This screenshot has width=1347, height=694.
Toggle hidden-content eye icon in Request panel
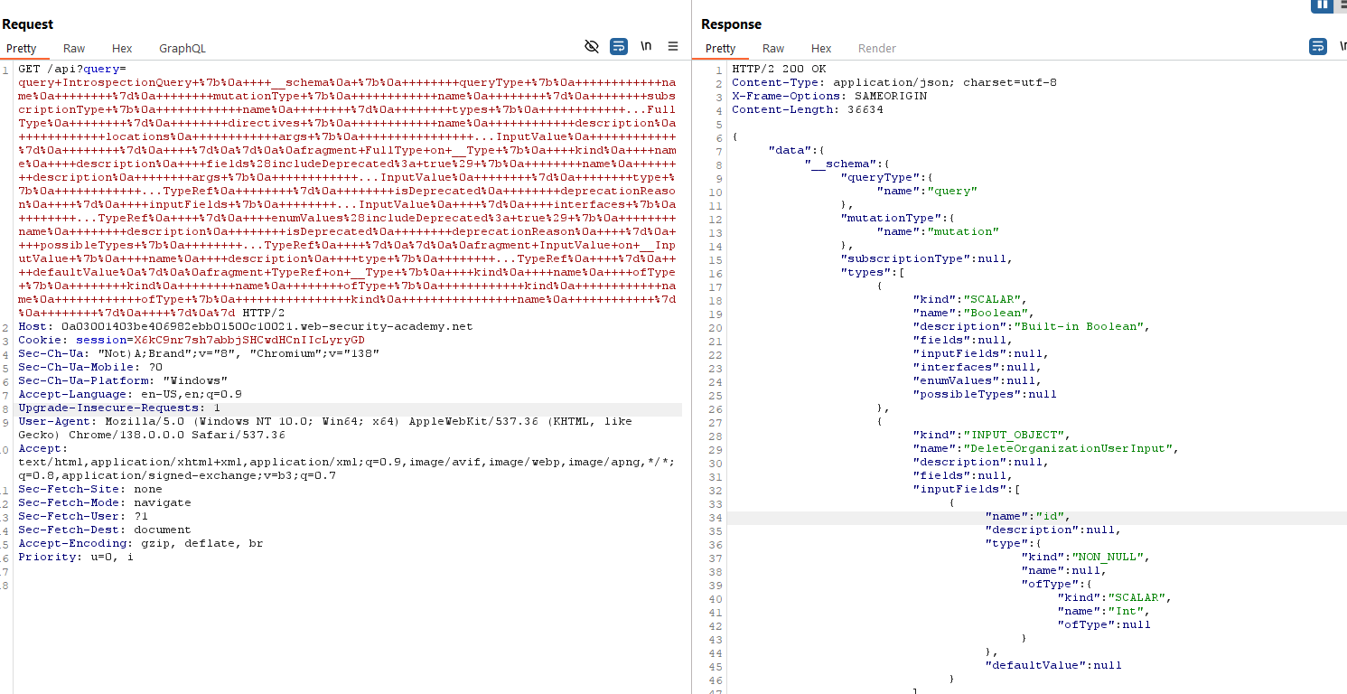coord(592,46)
